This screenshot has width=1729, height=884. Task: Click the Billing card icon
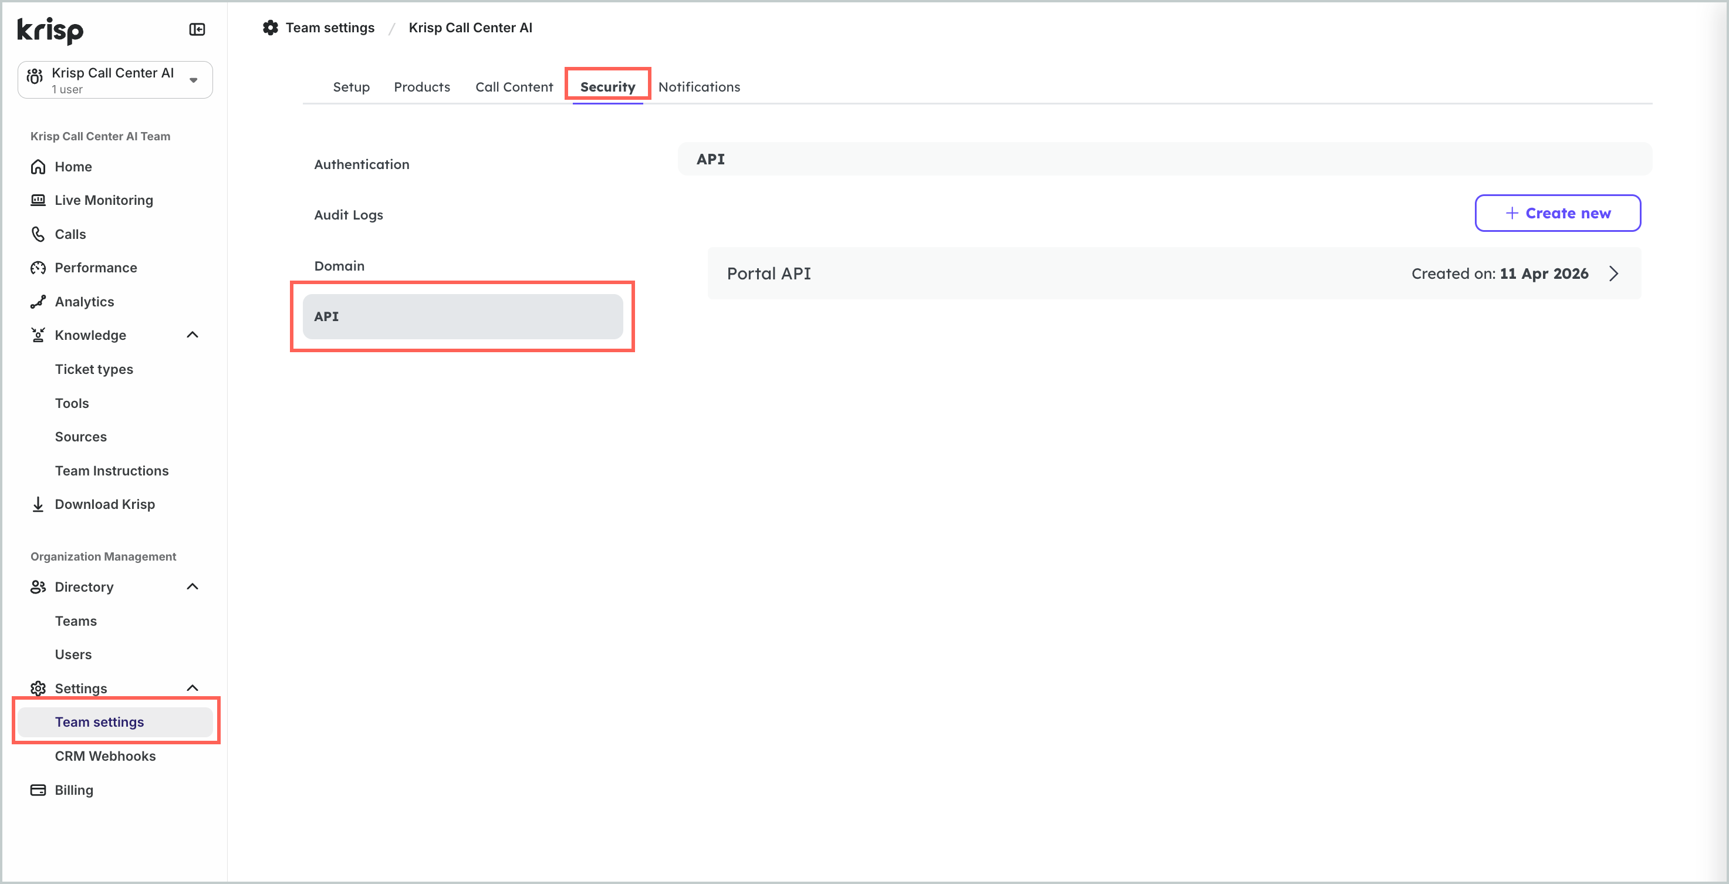click(38, 790)
